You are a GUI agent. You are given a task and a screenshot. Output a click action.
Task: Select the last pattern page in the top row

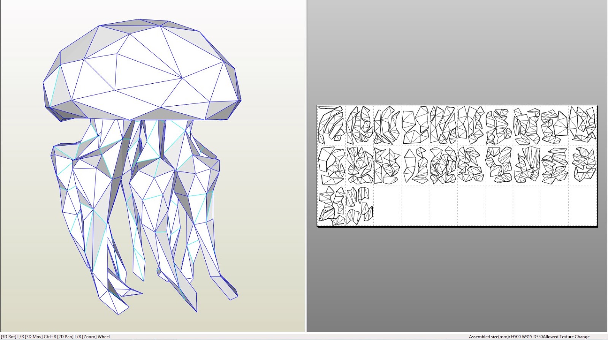[583, 126]
